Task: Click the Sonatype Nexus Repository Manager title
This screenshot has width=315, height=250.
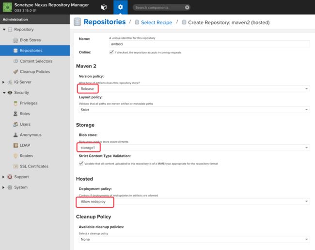Action: [x=51, y=5]
